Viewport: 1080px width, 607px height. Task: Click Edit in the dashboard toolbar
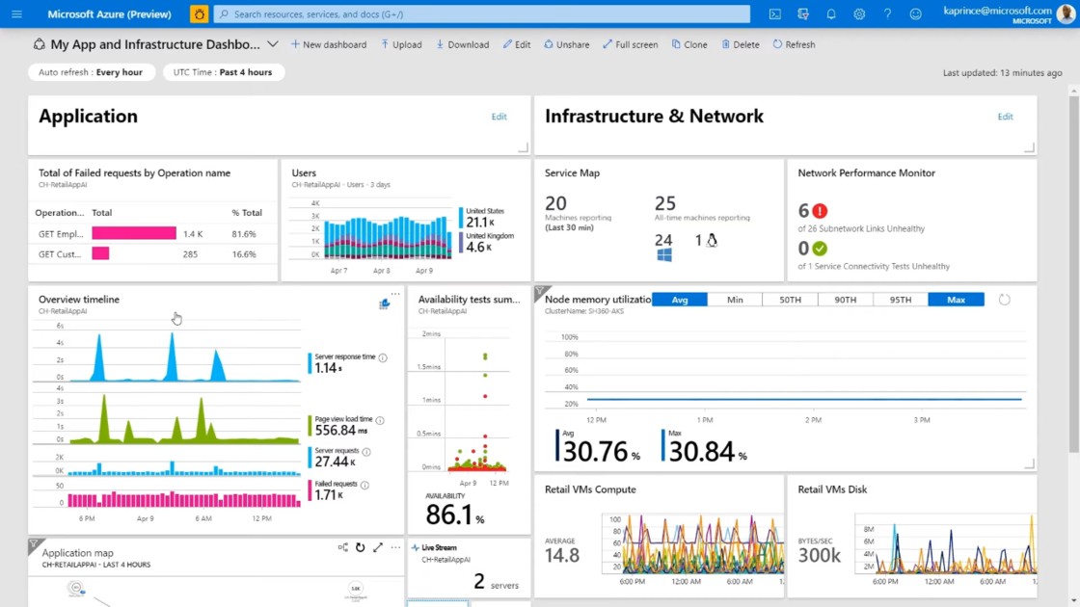pos(517,44)
